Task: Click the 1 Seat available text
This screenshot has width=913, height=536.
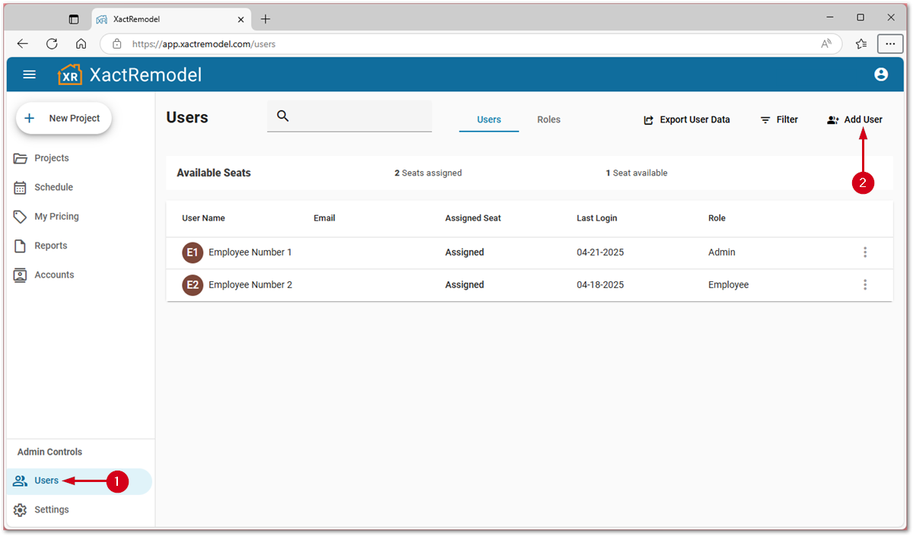Action: [636, 173]
